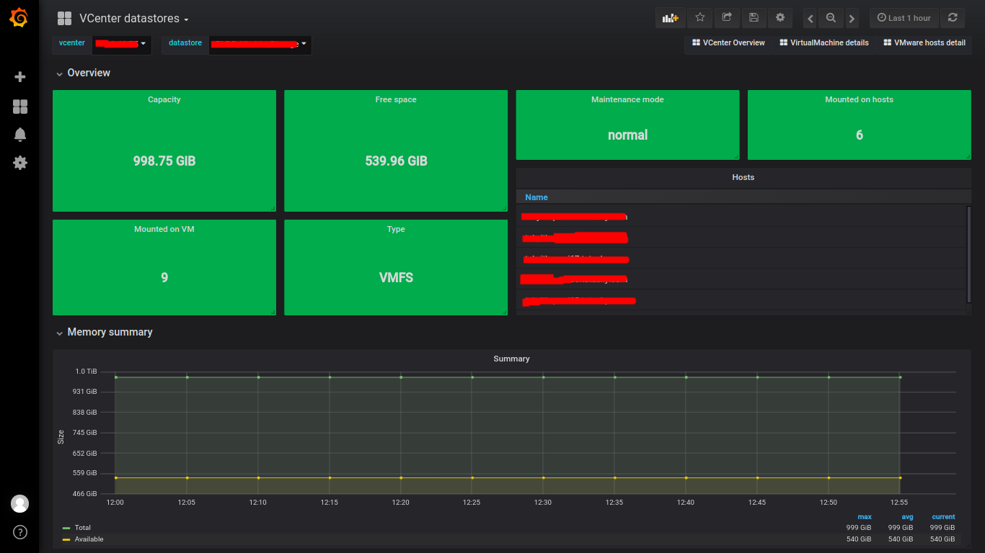Open the Dashboards grid icon in sidebar
The height and width of the screenshot is (553, 985).
(x=20, y=107)
